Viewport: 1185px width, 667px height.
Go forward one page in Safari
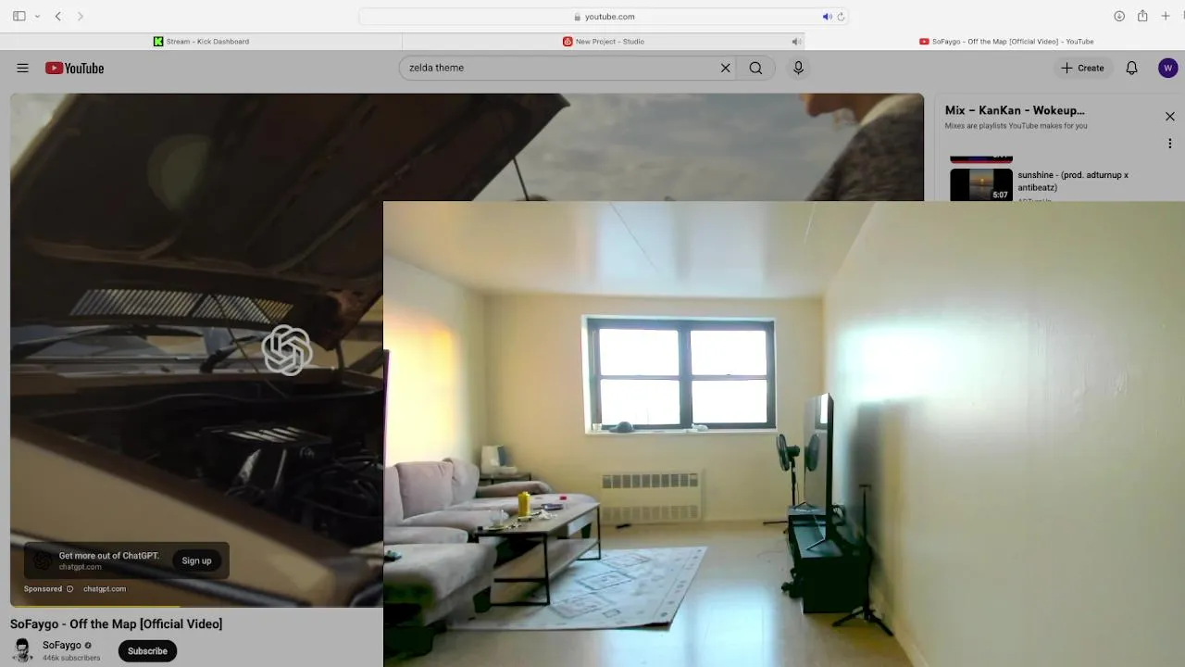[x=81, y=17]
